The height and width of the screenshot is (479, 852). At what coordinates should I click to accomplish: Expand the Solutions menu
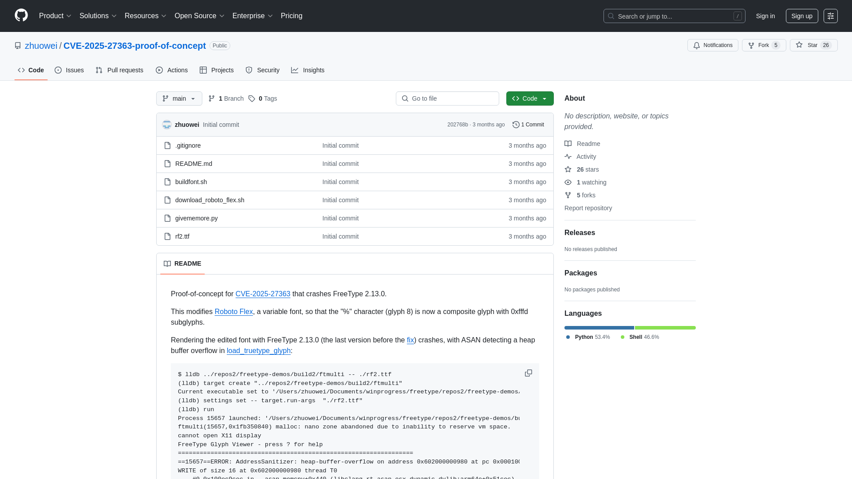98,16
